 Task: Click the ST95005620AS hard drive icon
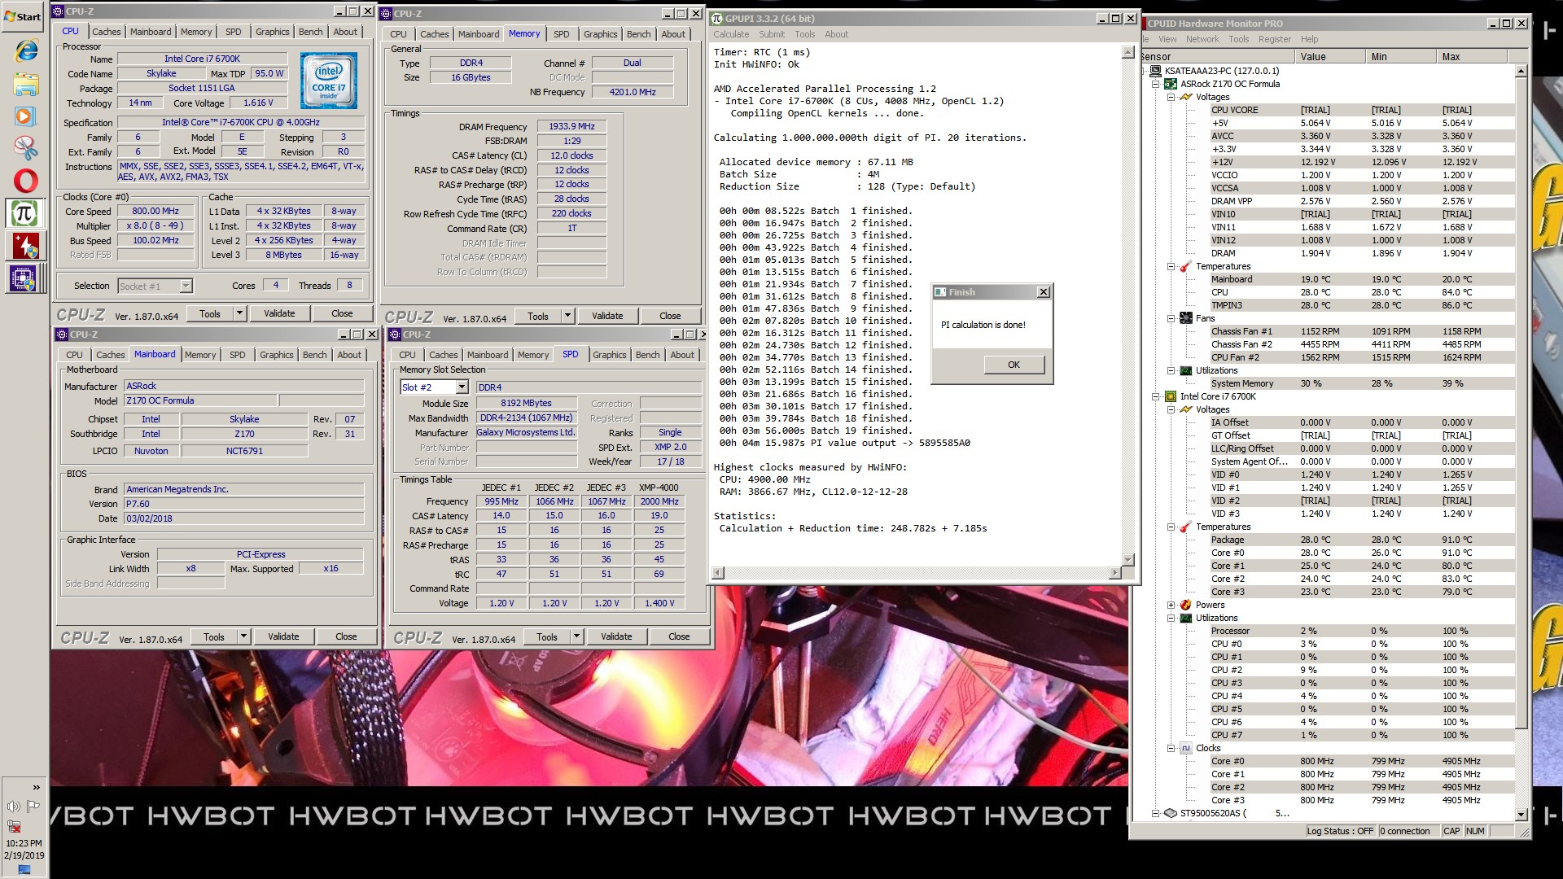coord(1171,813)
